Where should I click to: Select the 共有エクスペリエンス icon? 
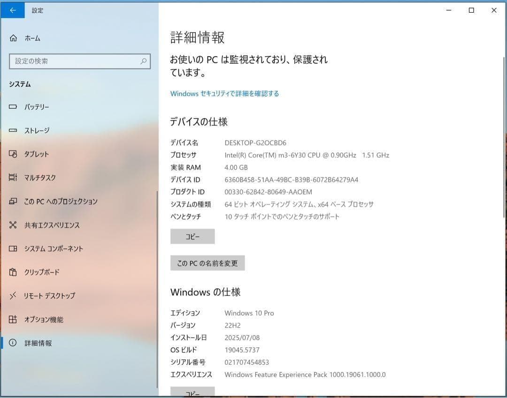pos(13,225)
